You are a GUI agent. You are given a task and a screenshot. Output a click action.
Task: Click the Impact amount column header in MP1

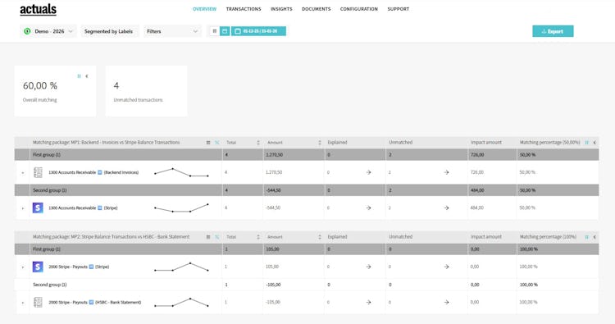click(486, 143)
